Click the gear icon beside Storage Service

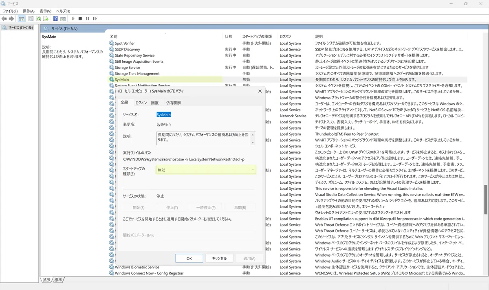[112, 68]
